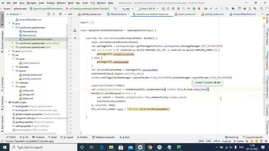Open Google Chrome from the taskbar
This screenshot has width=269, height=151.
tap(150, 147)
